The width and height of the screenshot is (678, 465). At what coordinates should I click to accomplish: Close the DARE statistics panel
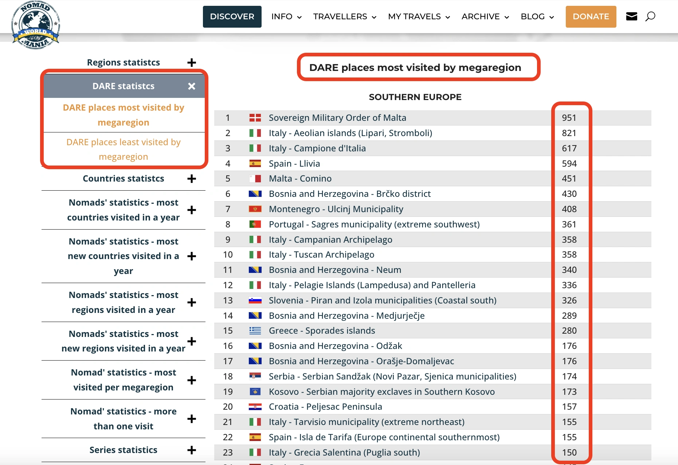click(192, 86)
